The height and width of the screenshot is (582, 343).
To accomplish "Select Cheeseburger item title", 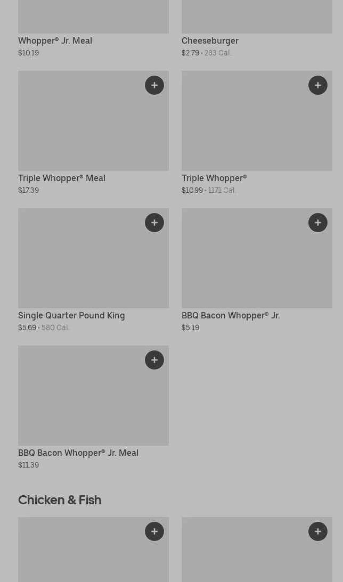I will pyautogui.click(x=210, y=41).
